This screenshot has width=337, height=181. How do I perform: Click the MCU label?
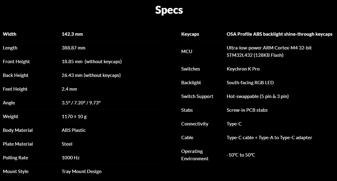pos(187,52)
